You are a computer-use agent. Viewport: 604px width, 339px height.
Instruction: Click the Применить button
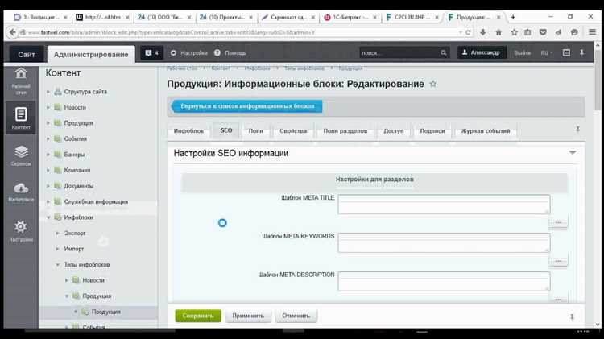[248, 316]
